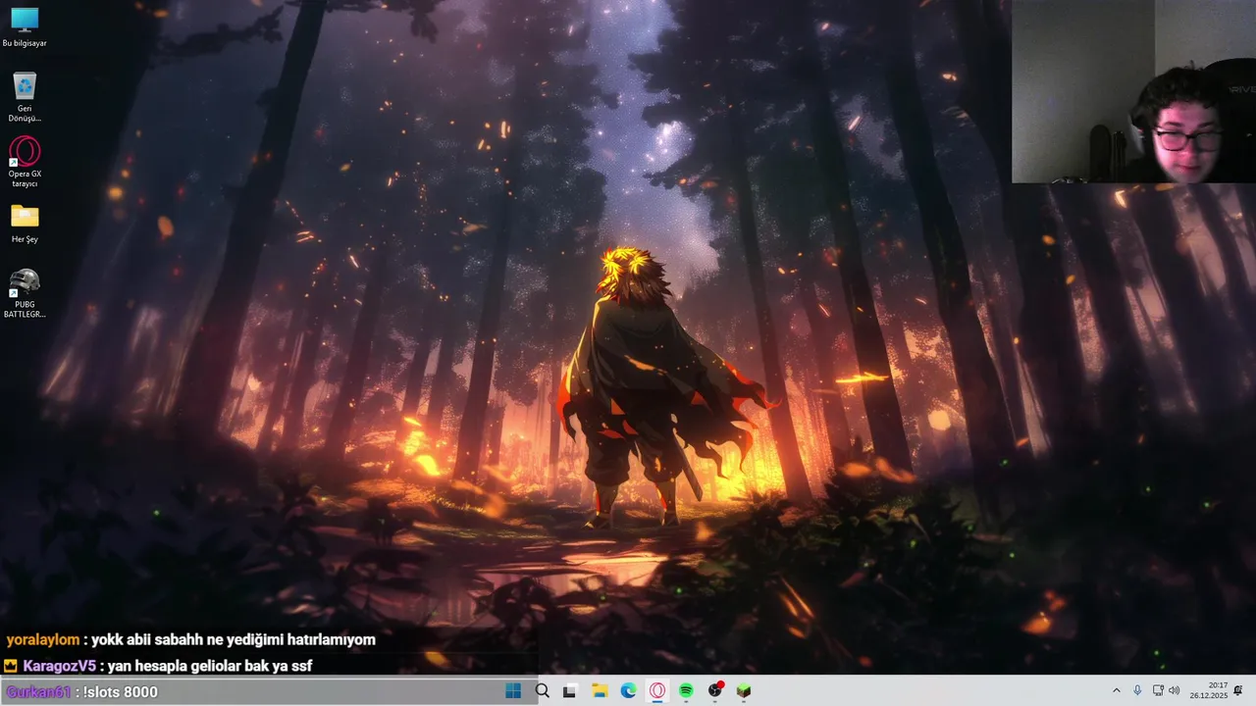Select the Geri Dönüşüm recycle bin icon
This screenshot has width=1256, height=706.
[25, 97]
